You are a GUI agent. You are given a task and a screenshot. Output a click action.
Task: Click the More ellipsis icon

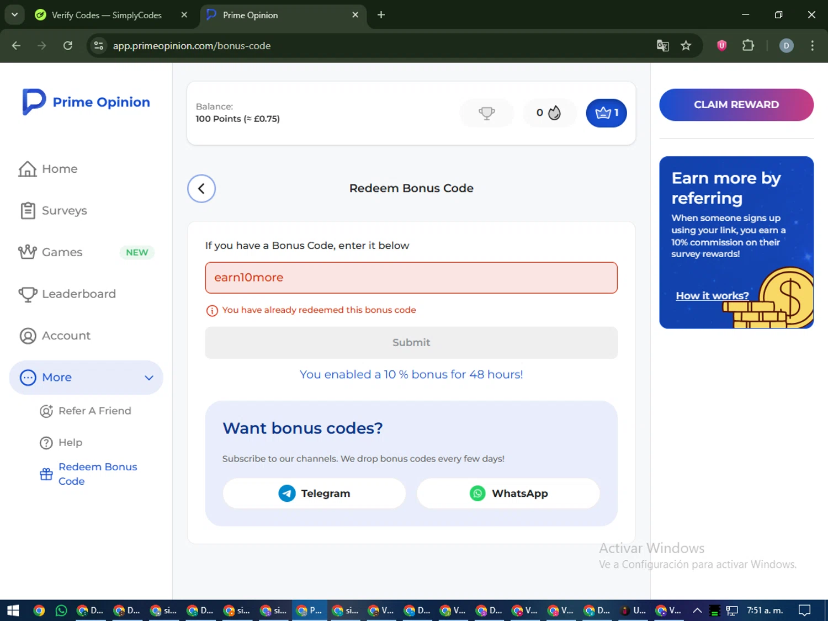(28, 378)
